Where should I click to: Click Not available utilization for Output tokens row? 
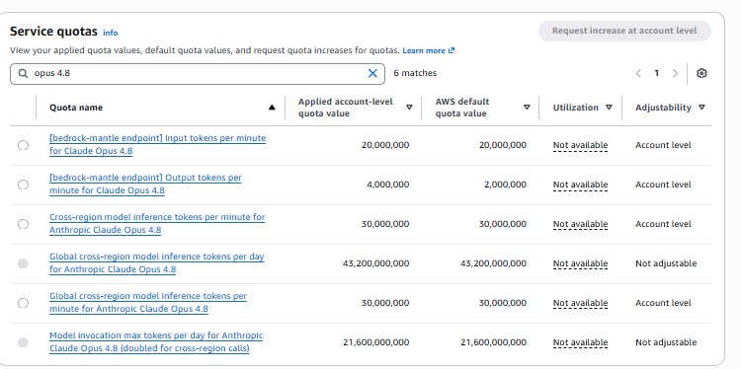pyautogui.click(x=580, y=184)
